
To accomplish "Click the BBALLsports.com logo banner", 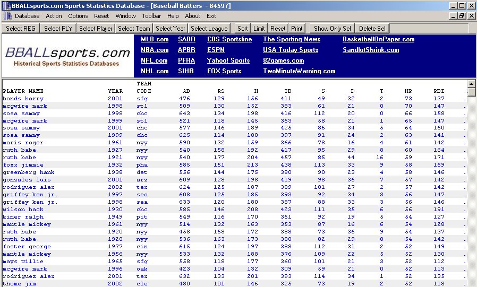I will coord(67,56).
